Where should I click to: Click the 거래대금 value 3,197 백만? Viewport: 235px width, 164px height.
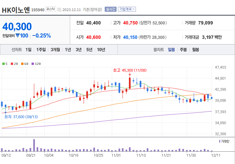point(212,37)
